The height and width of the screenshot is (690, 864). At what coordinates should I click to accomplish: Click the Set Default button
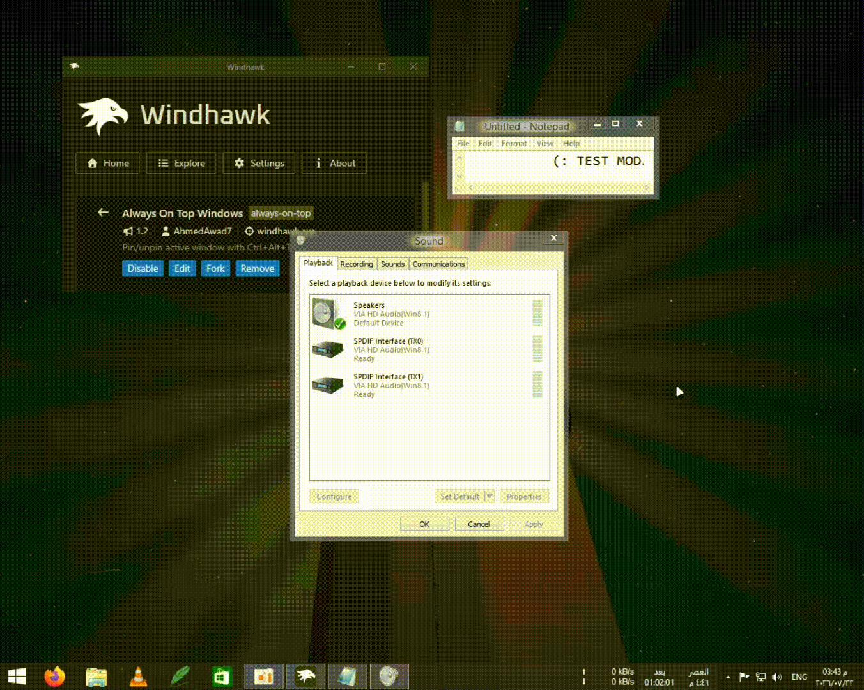(459, 496)
